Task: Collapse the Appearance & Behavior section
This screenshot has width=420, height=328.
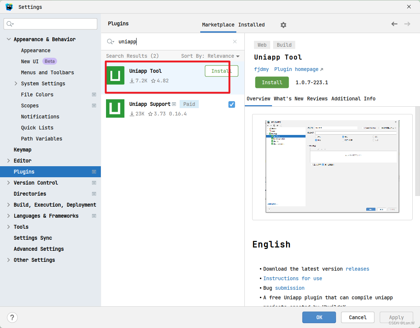Action: (x=8, y=39)
